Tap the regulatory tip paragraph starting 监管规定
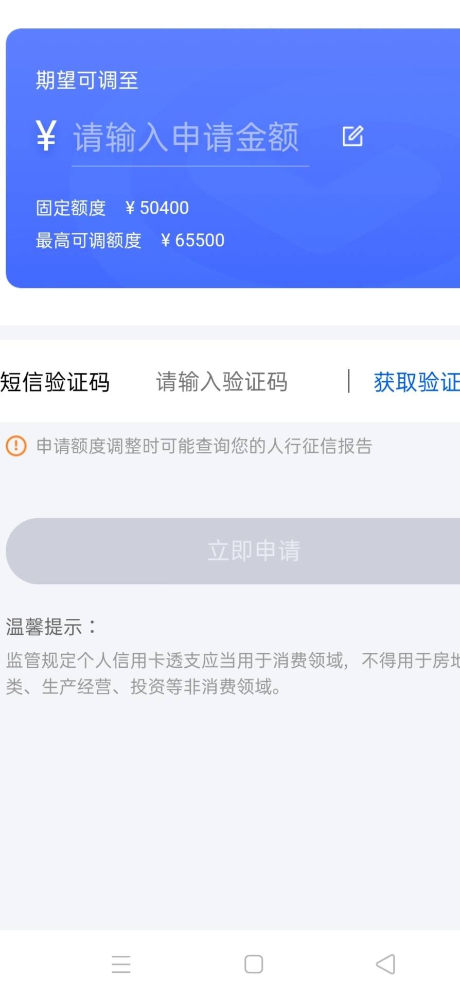Viewport: 460px width, 998px height. point(233,673)
